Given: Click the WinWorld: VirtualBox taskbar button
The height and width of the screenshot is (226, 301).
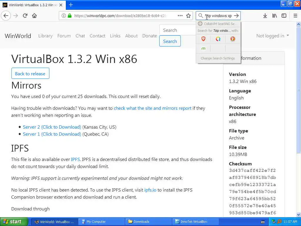Looking at the screenshot, I should pos(54,222).
